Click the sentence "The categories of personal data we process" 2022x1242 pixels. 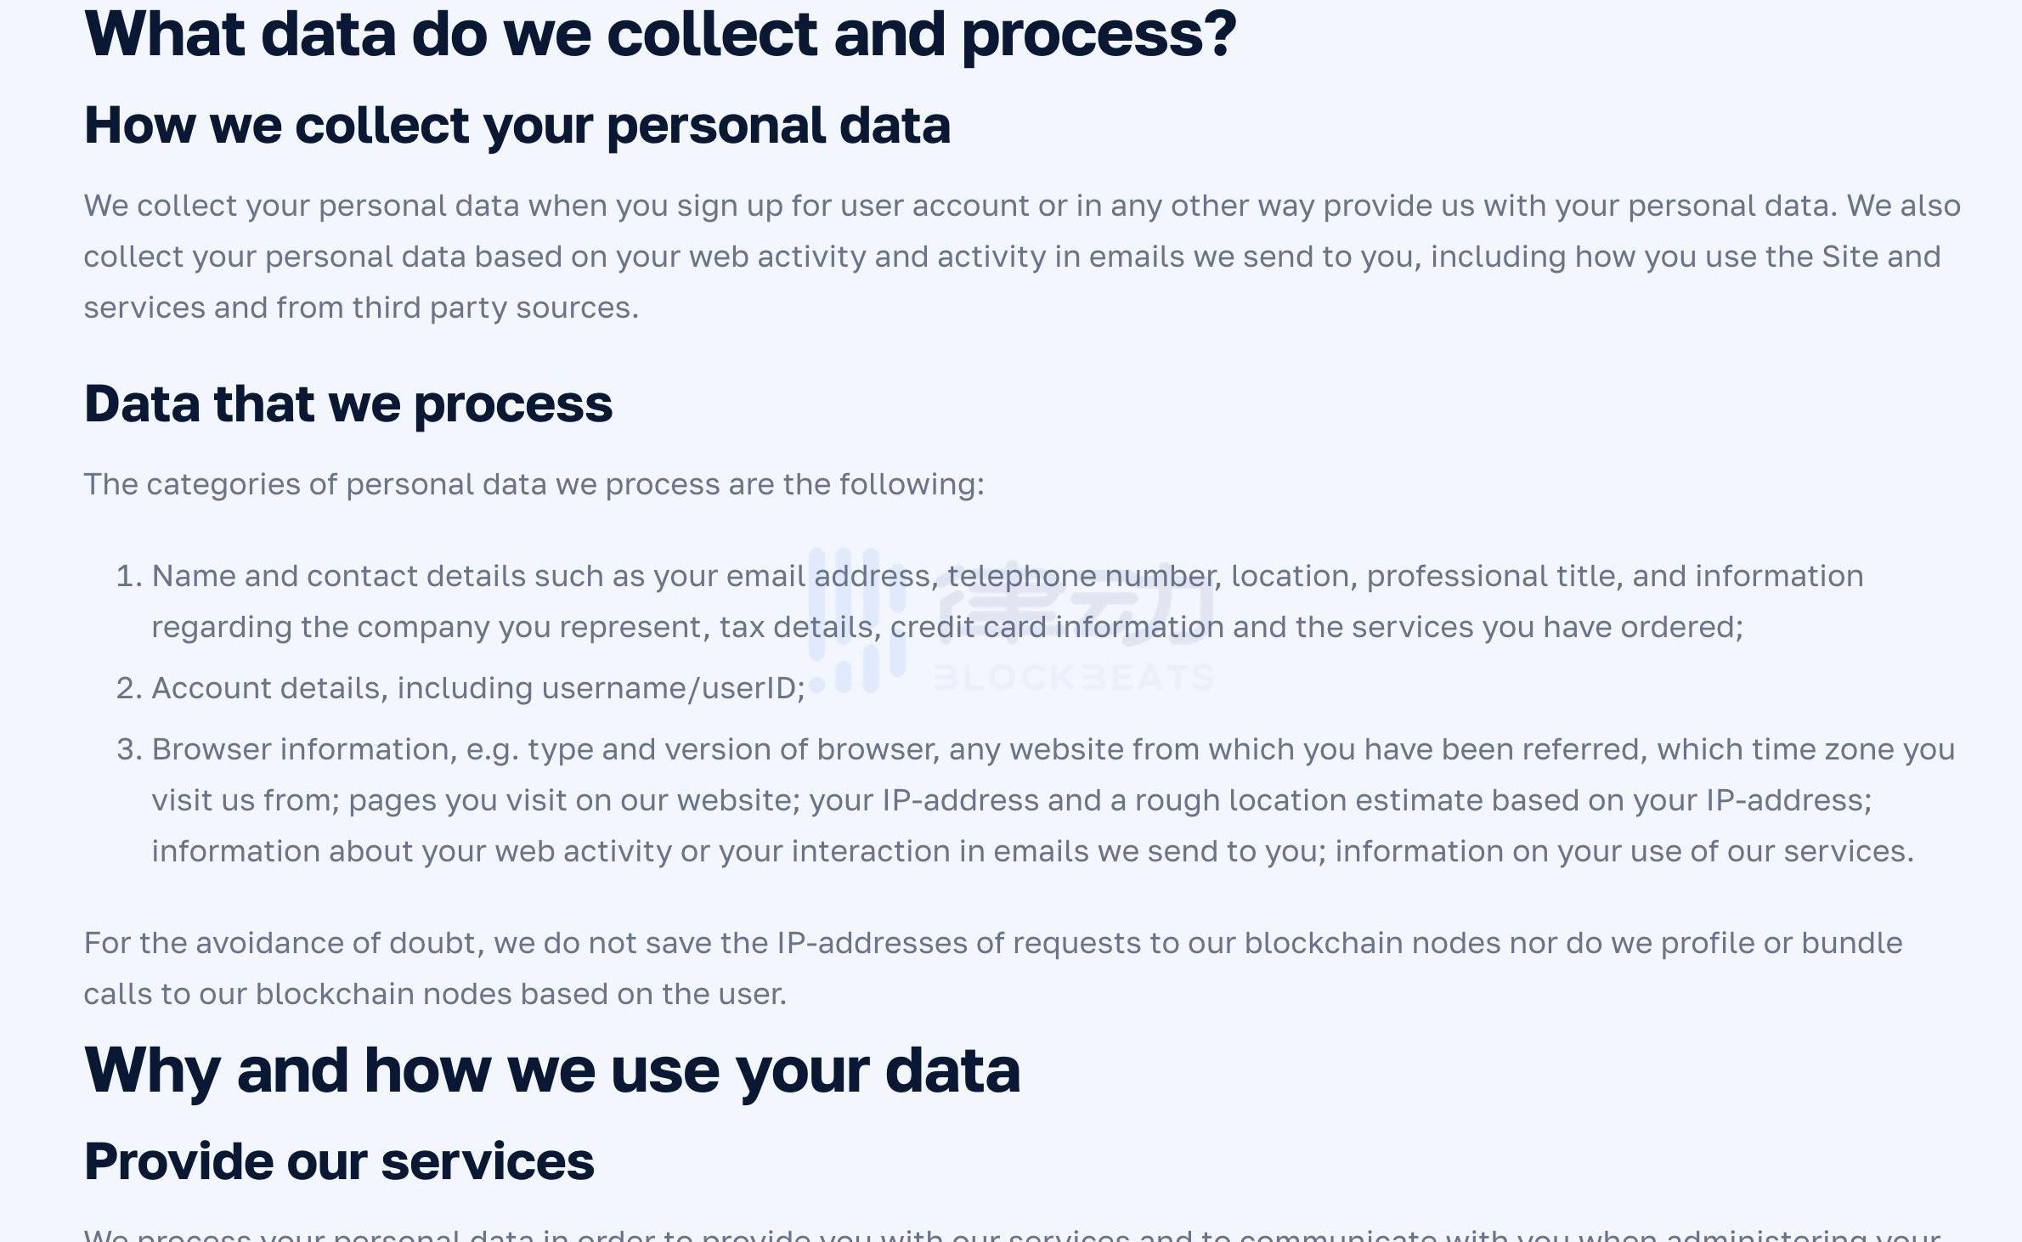click(x=534, y=484)
